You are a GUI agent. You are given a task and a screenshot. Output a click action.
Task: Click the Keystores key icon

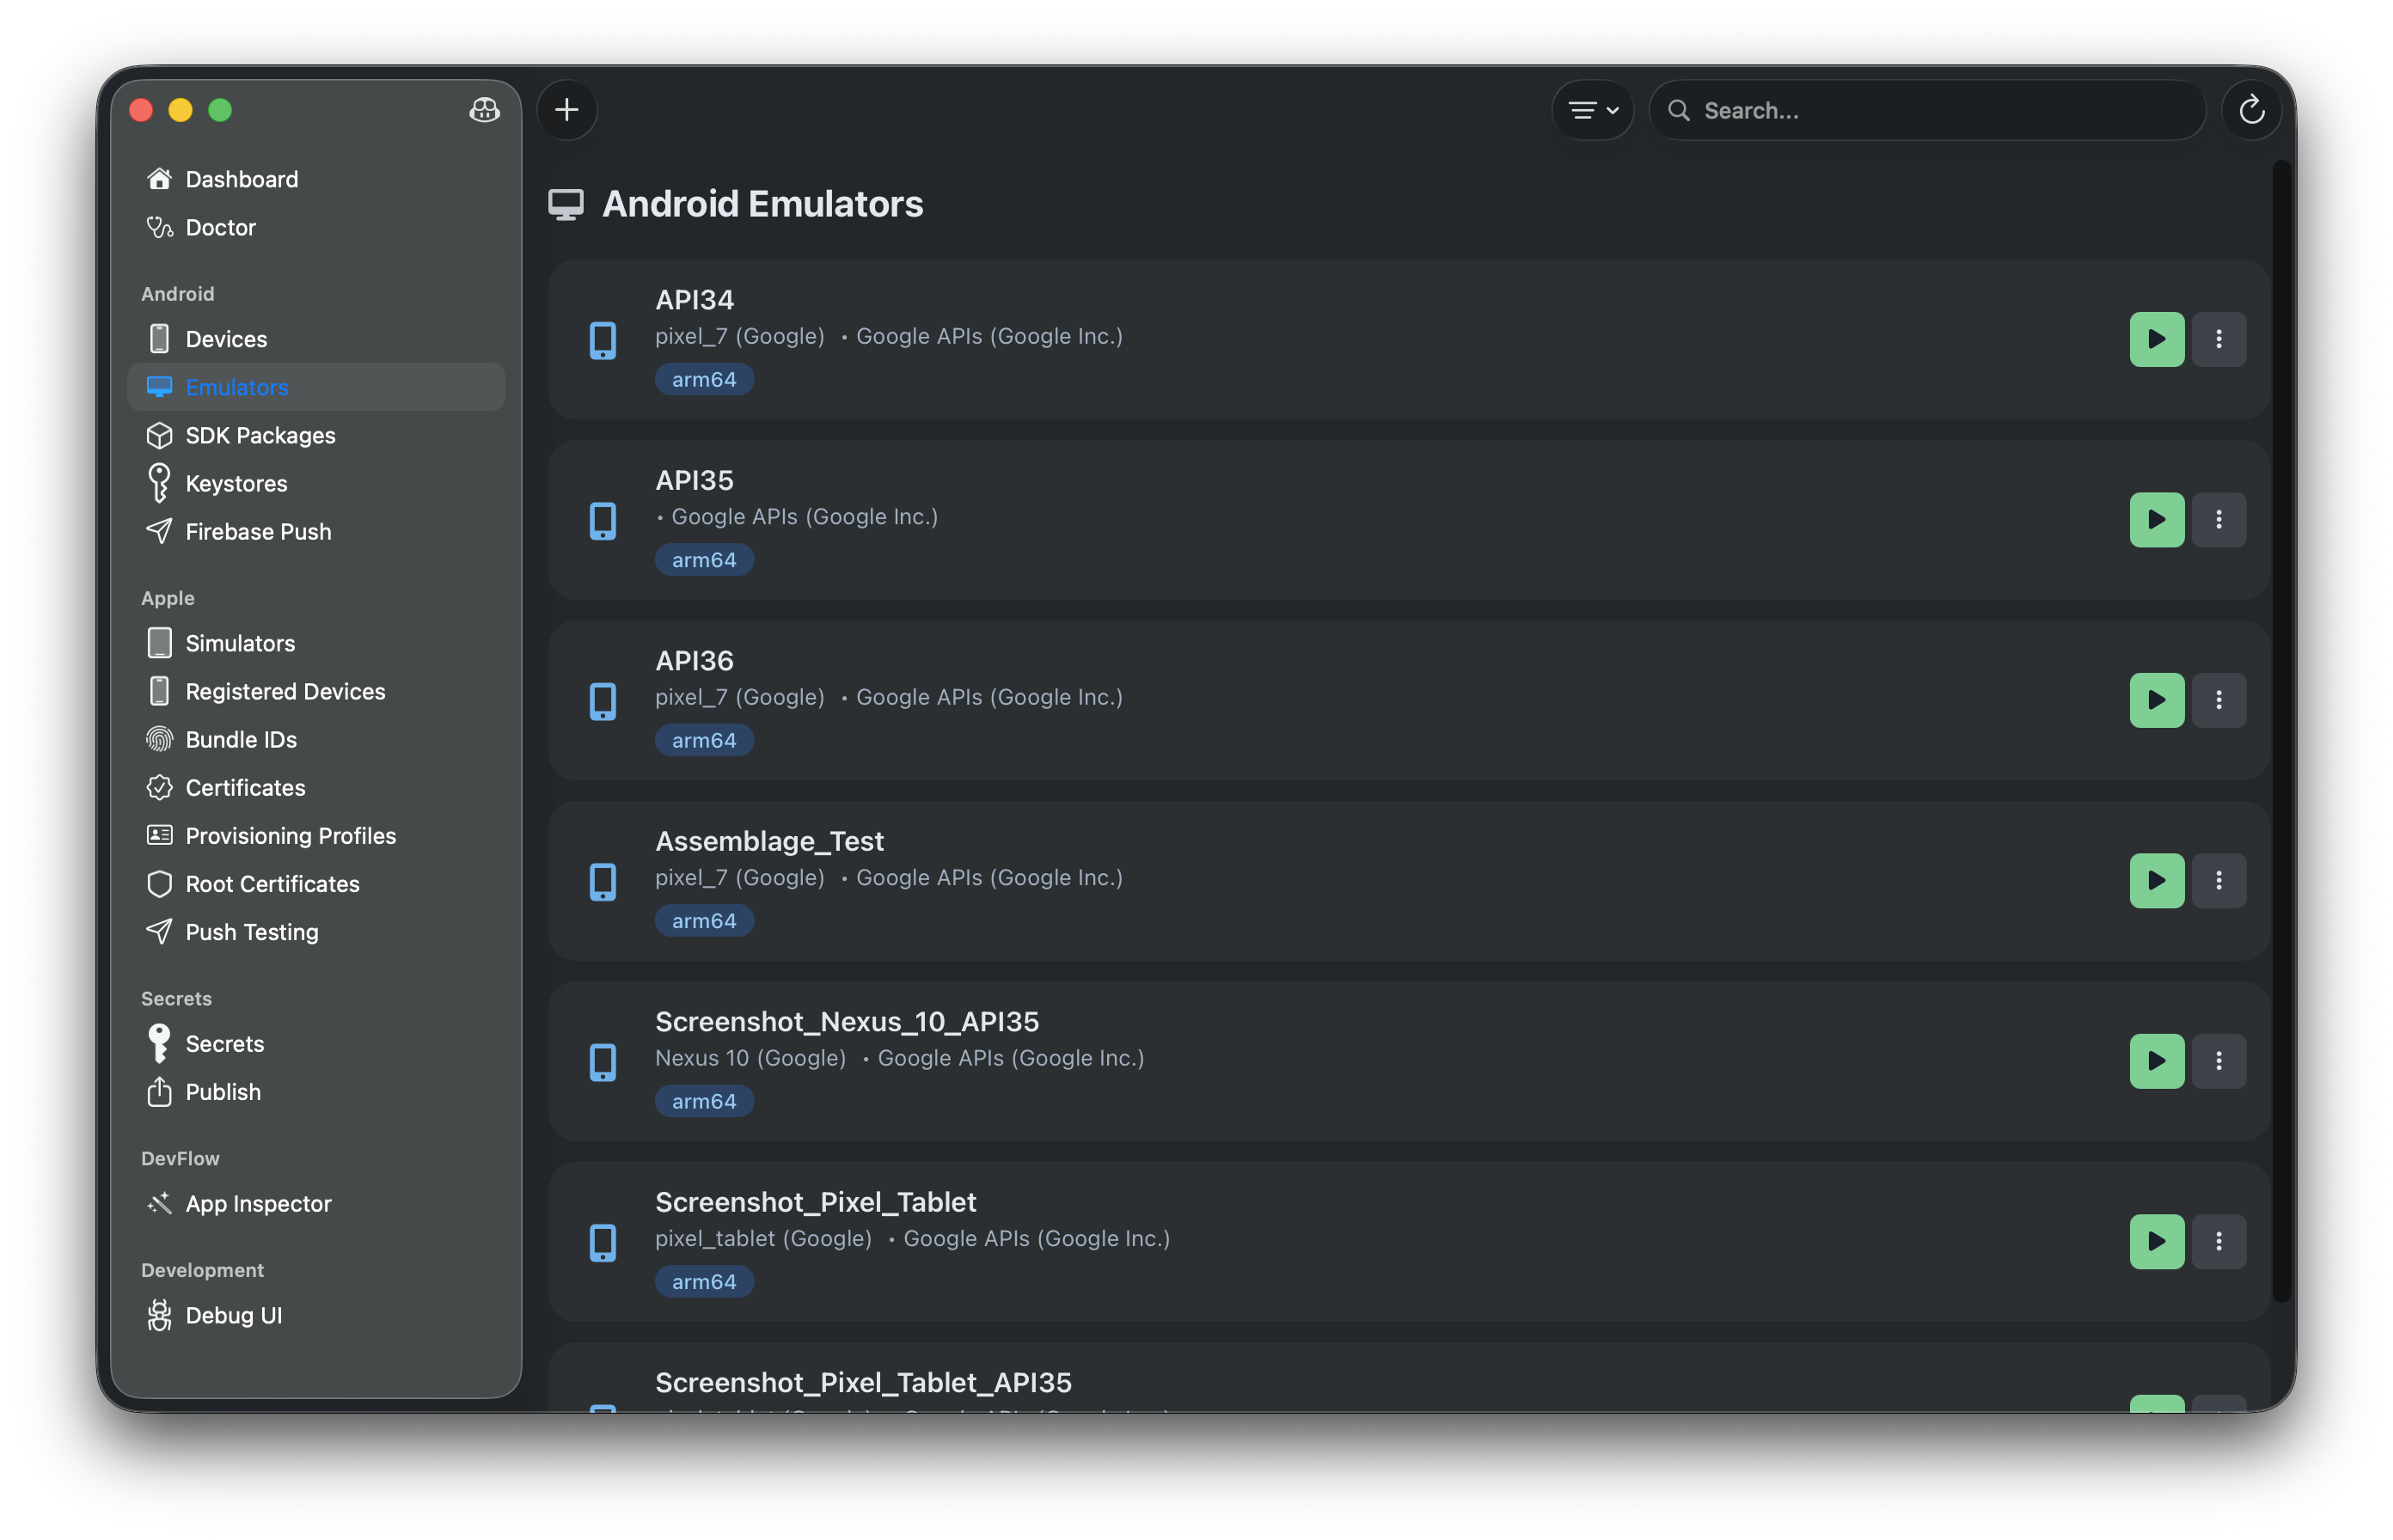click(x=160, y=483)
